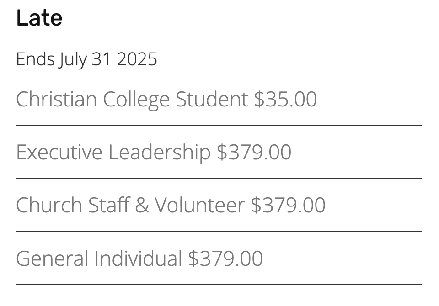Click the word Executive

click(x=59, y=152)
